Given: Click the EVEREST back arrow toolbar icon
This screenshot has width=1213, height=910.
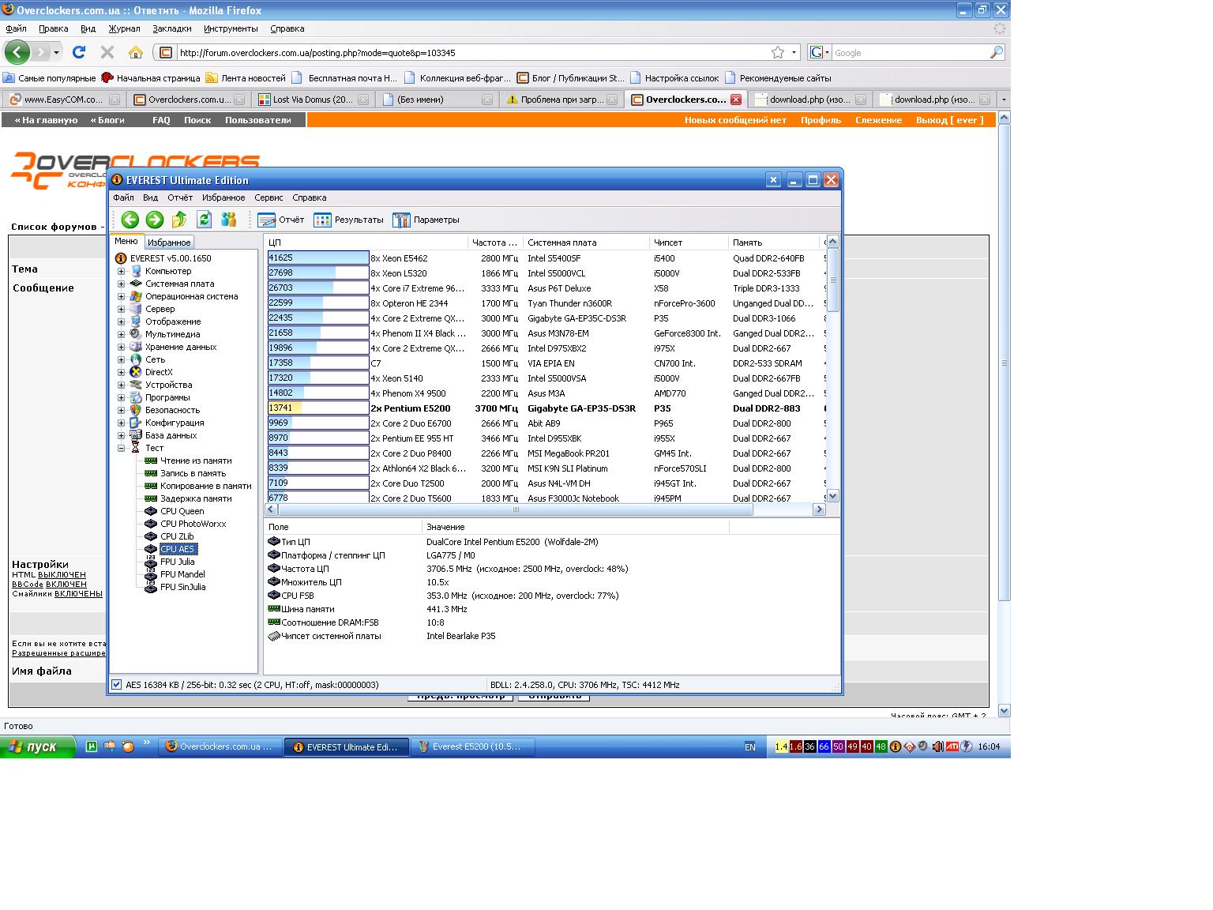Looking at the screenshot, I should (x=130, y=220).
